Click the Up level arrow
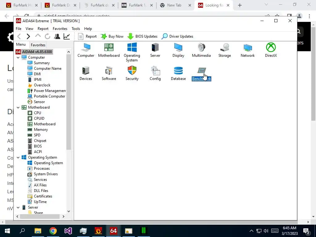The width and height of the screenshot is (316, 237). click(38, 36)
